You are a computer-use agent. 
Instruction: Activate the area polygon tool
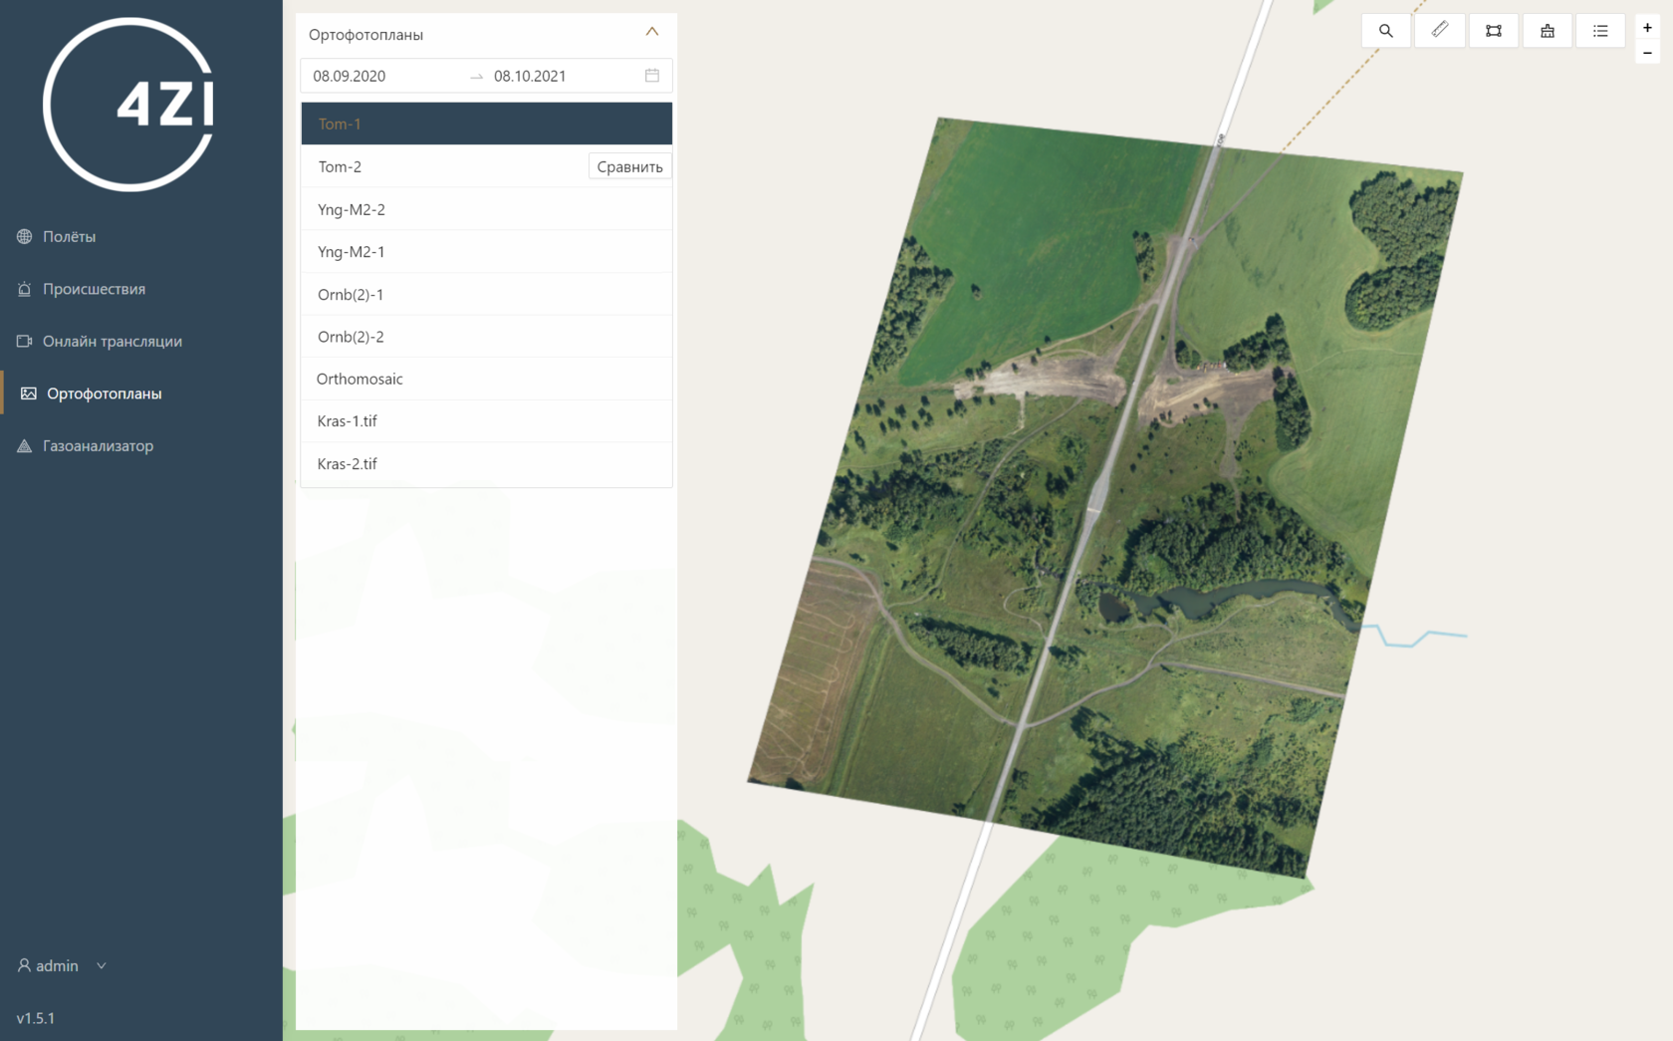click(x=1493, y=31)
